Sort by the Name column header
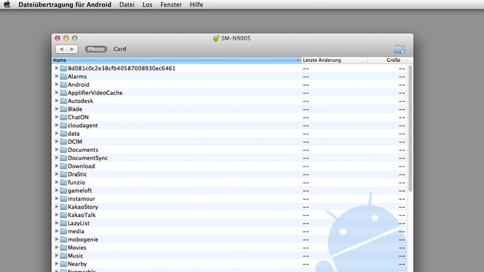The image size is (484, 272). click(x=176, y=60)
